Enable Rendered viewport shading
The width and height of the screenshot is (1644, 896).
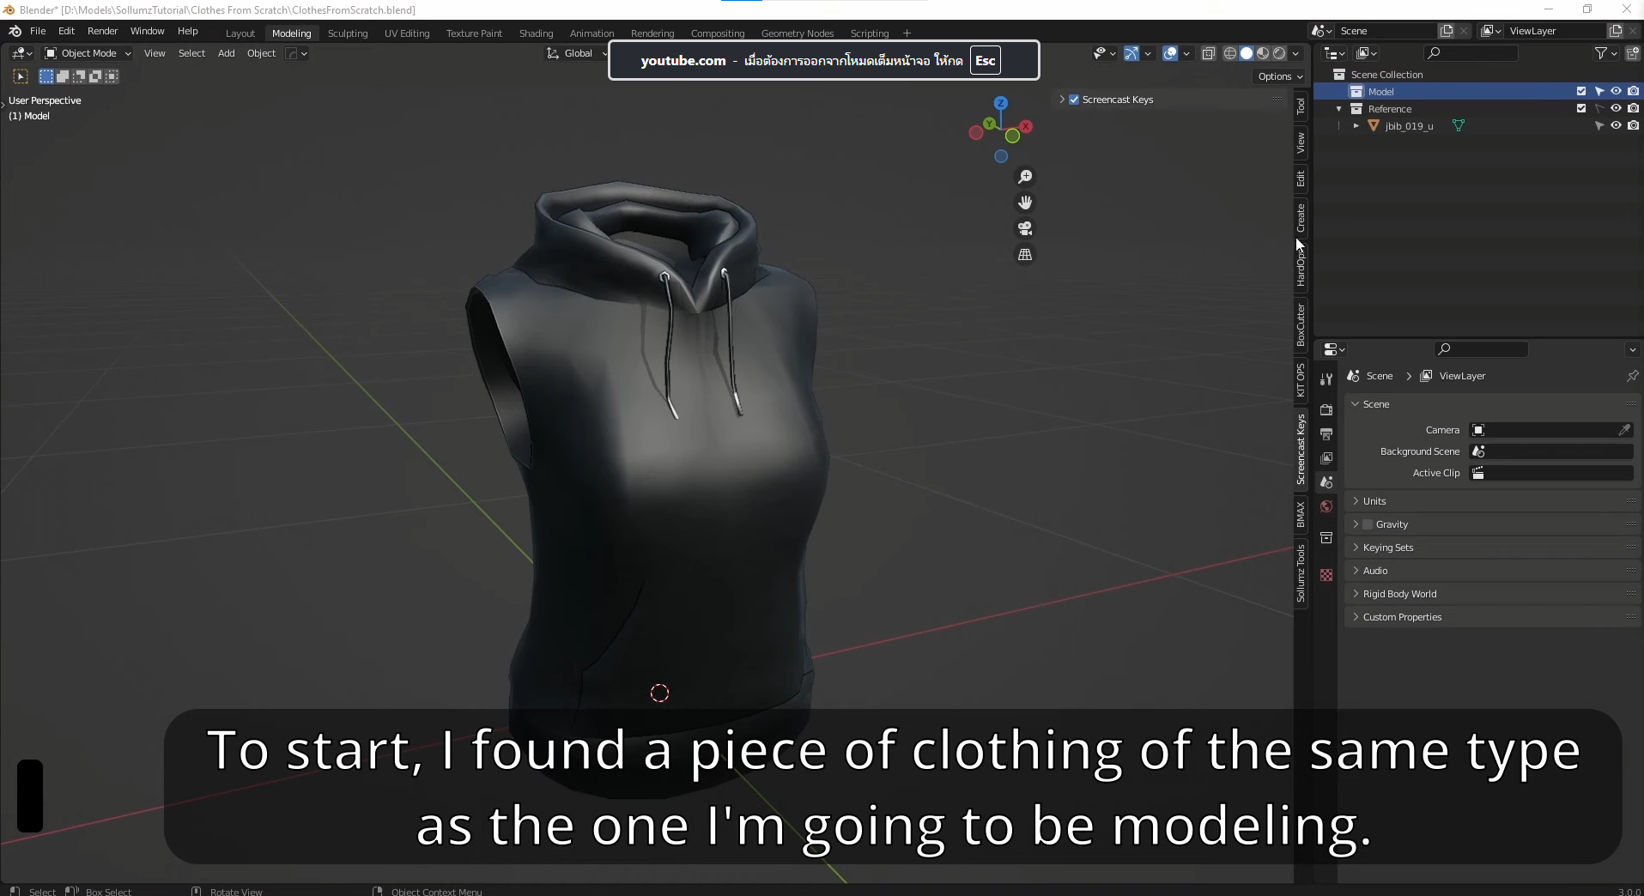point(1279,52)
